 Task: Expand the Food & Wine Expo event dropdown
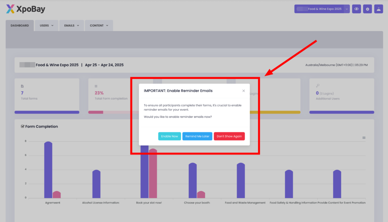tap(347, 9)
